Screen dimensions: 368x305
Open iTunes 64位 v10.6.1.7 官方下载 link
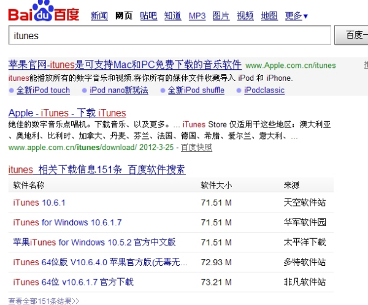tap(73, 282)
